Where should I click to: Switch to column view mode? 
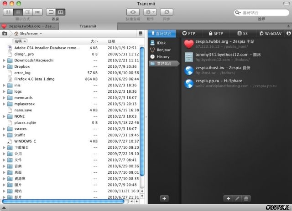click(x=27, y=12)
